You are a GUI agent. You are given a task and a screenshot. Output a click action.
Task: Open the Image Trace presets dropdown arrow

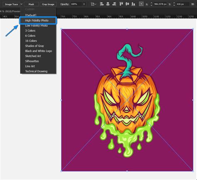[x=22, y=4]
